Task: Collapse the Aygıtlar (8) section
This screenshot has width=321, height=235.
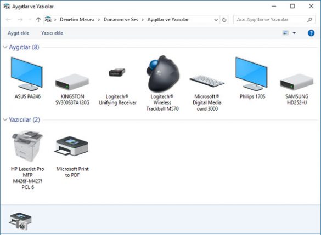Action: point(5,47)
